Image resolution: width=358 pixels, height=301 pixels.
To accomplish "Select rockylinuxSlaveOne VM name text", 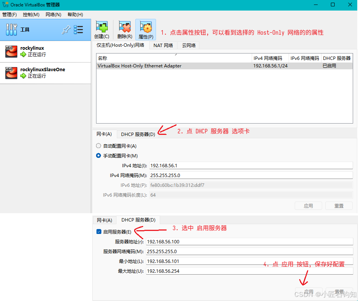I will 43,70.
